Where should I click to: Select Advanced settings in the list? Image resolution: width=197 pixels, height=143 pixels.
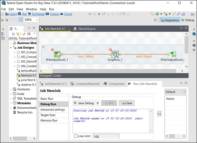[x=54, y=109]
